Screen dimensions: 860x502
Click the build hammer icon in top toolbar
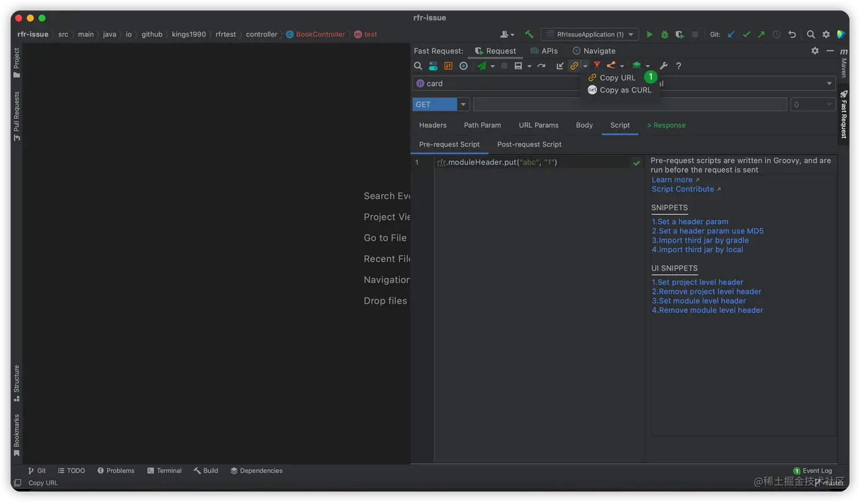click(x=529, y=35)
